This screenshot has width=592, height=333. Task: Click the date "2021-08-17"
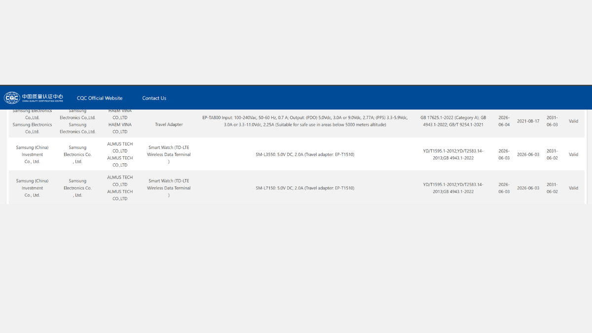(x=528, y=121)
